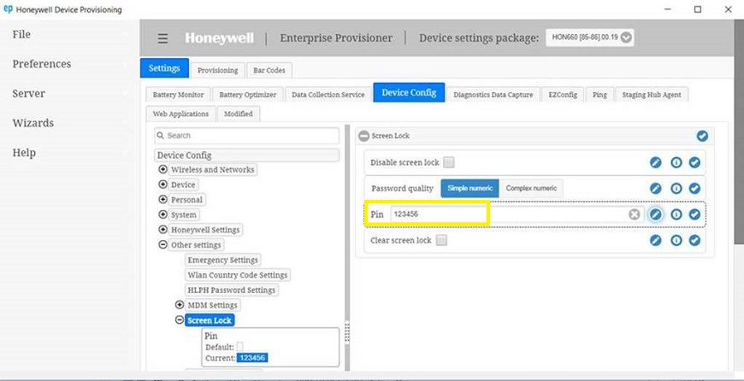Select Emergency Settings in the tree
This screenshot has height=381, width=744.
222,260
